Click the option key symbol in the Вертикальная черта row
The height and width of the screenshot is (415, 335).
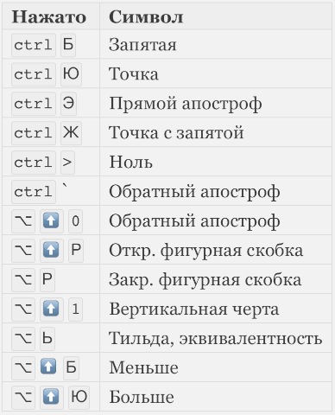point(23,309)
